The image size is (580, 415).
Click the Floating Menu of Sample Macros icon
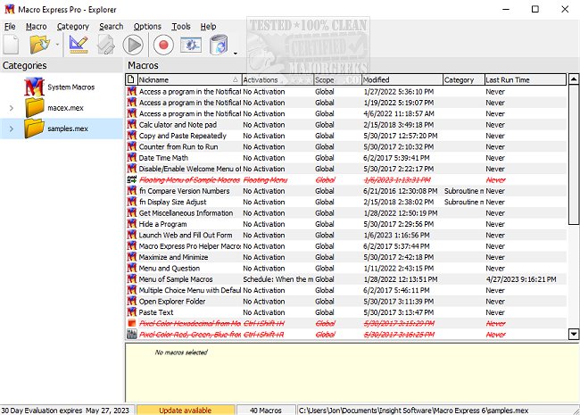(x=132, y=179)
